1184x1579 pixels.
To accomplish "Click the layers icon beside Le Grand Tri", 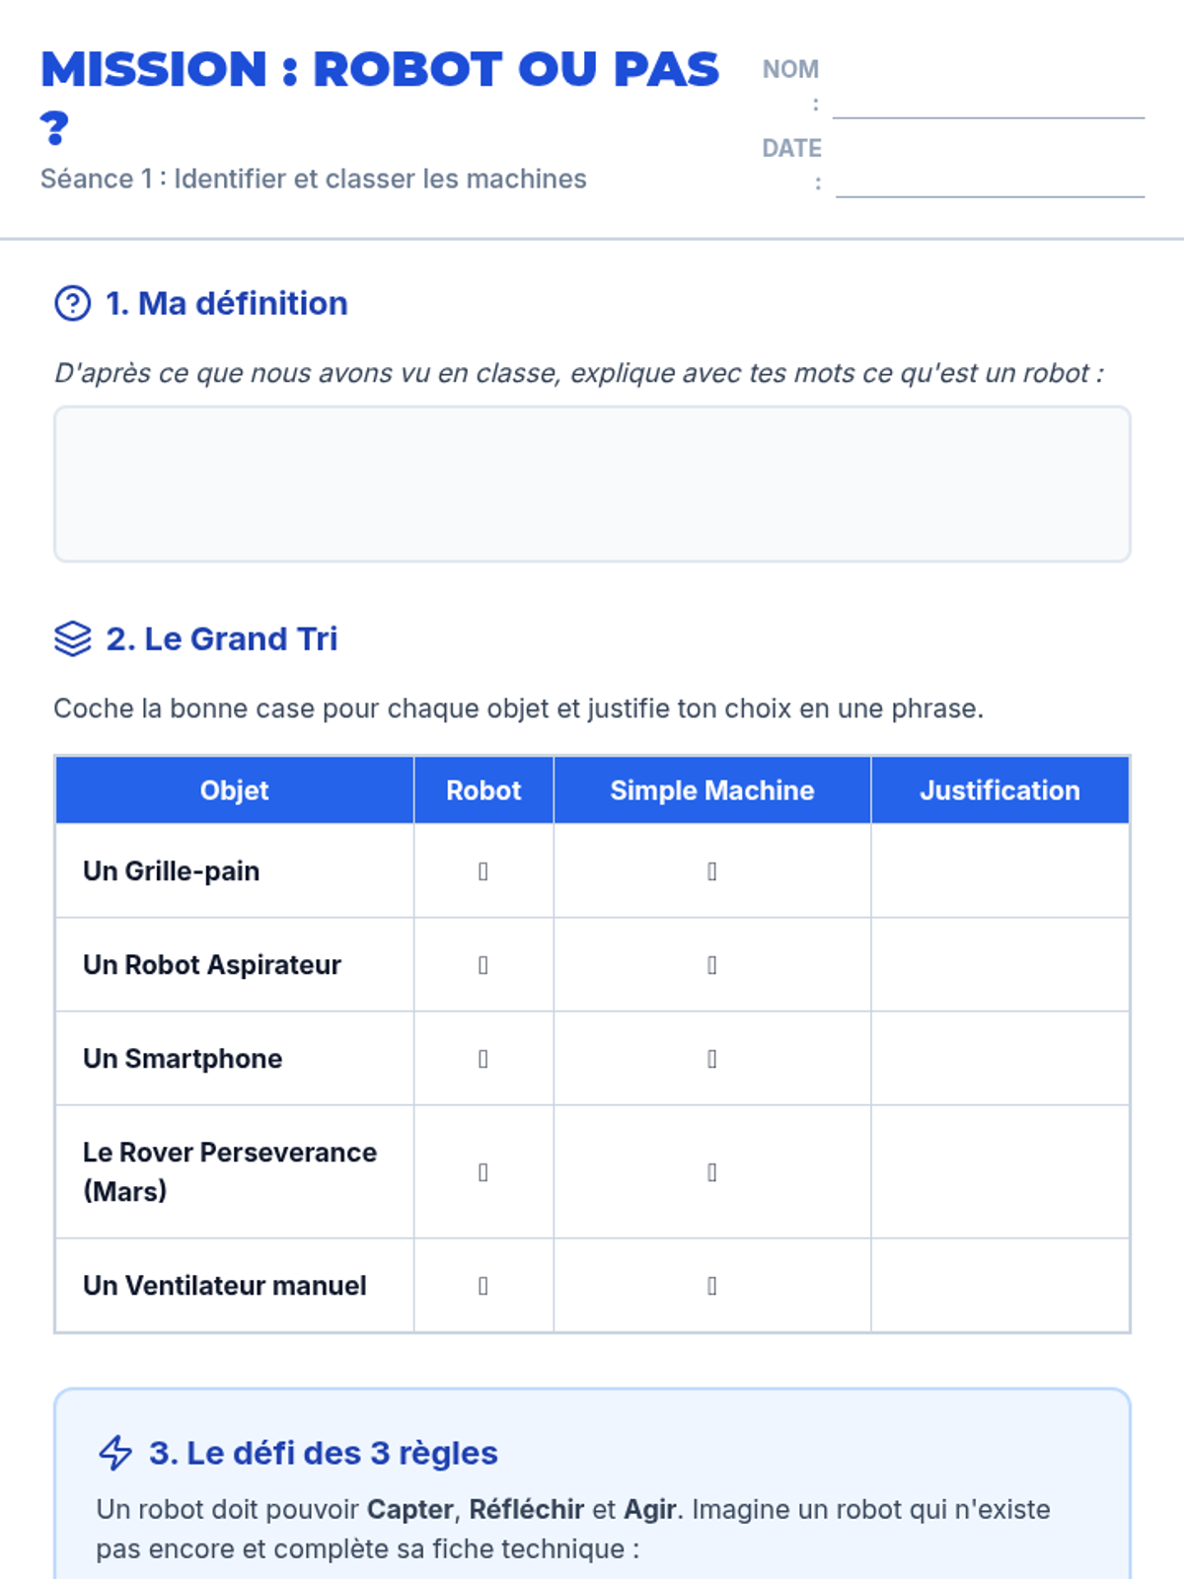I will [72, 639].
